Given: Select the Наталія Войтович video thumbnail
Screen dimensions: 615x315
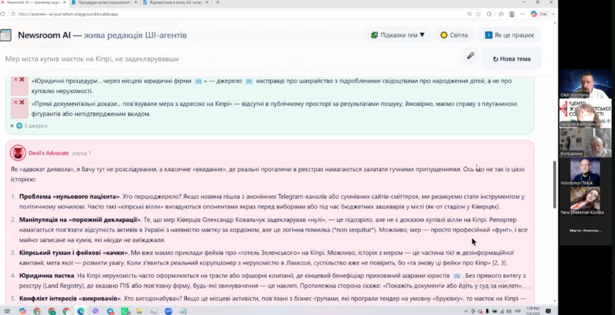Looking at the screenshot, I should pyautogui.click(x=585, y=113).
